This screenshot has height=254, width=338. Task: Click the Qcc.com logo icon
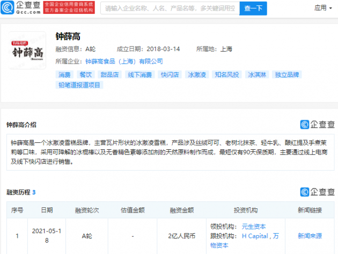[8, 8]
